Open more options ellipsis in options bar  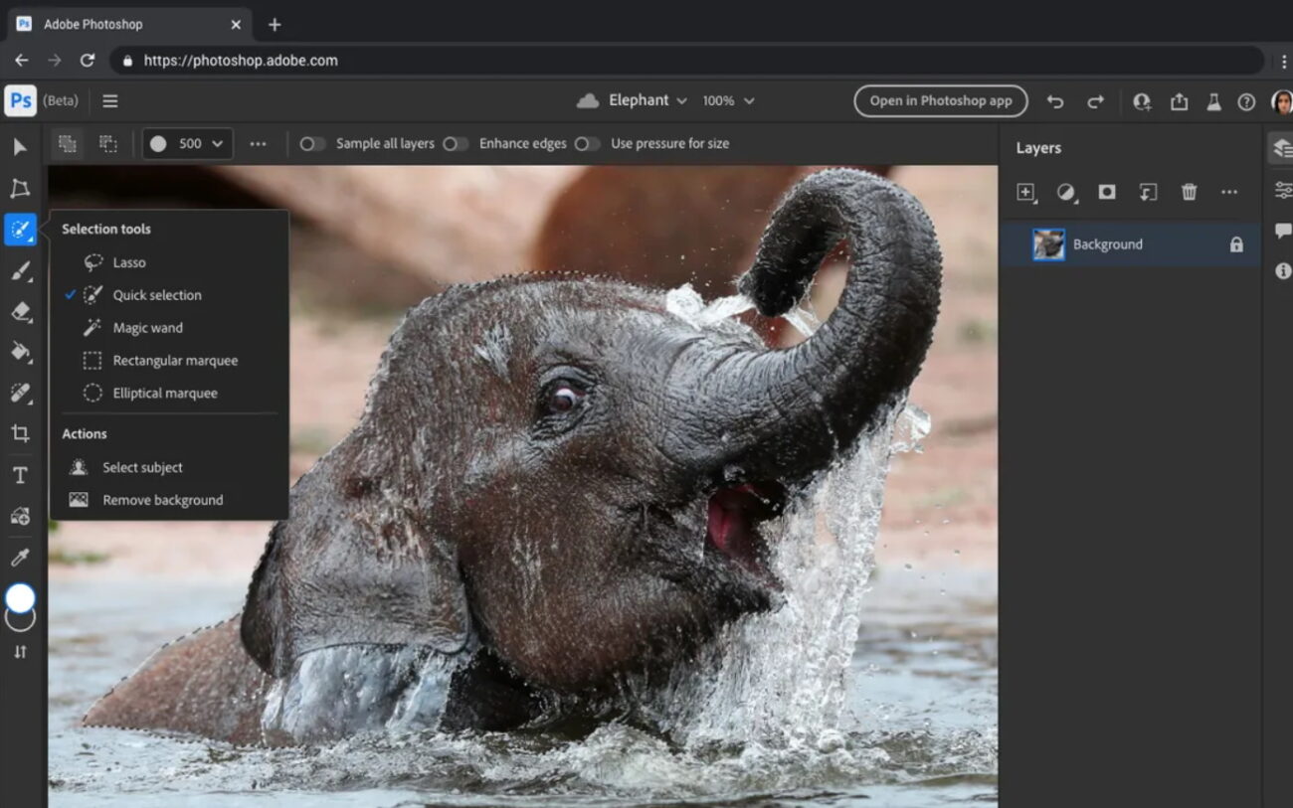(x=259, y=143)
